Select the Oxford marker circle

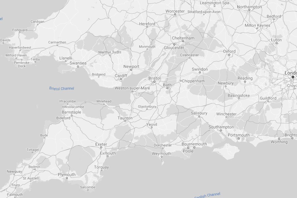click(229, 55)
